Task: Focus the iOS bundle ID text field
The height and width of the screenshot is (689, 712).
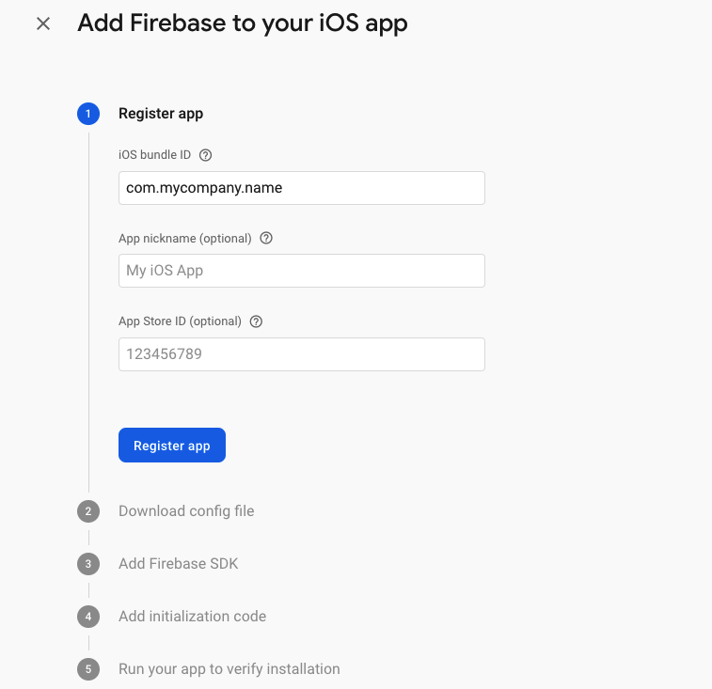Action: pos(301,188)
